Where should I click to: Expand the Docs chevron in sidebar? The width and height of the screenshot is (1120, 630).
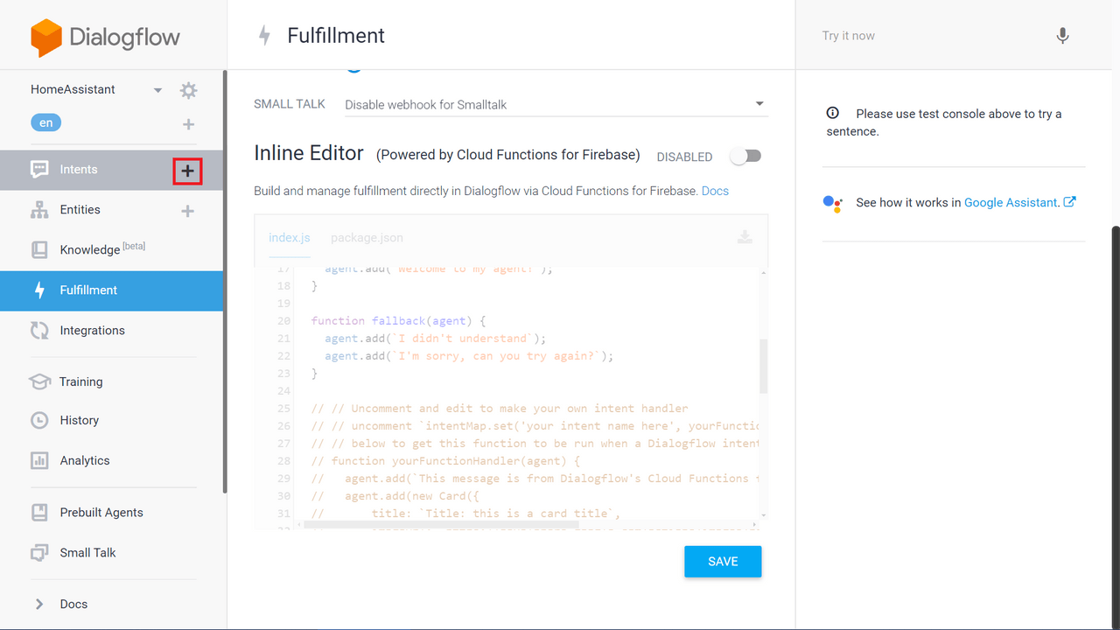(x=38, y=604)
